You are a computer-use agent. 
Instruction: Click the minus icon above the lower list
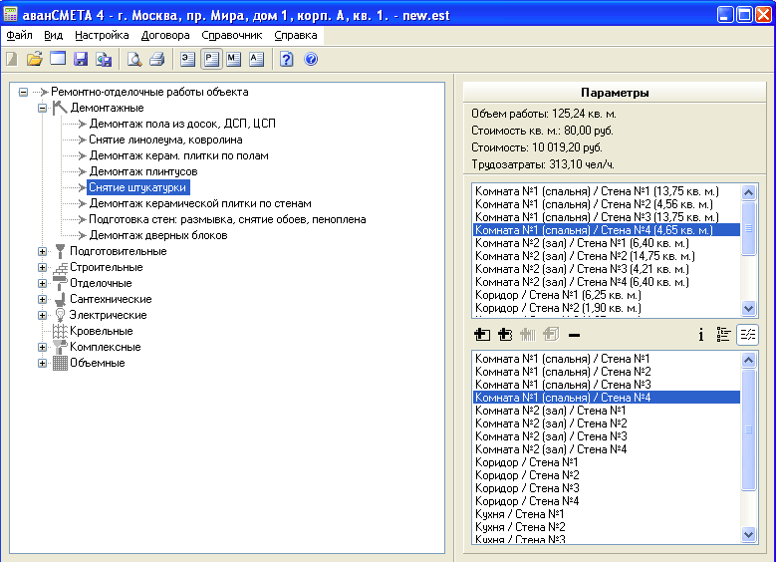(574, 335)
